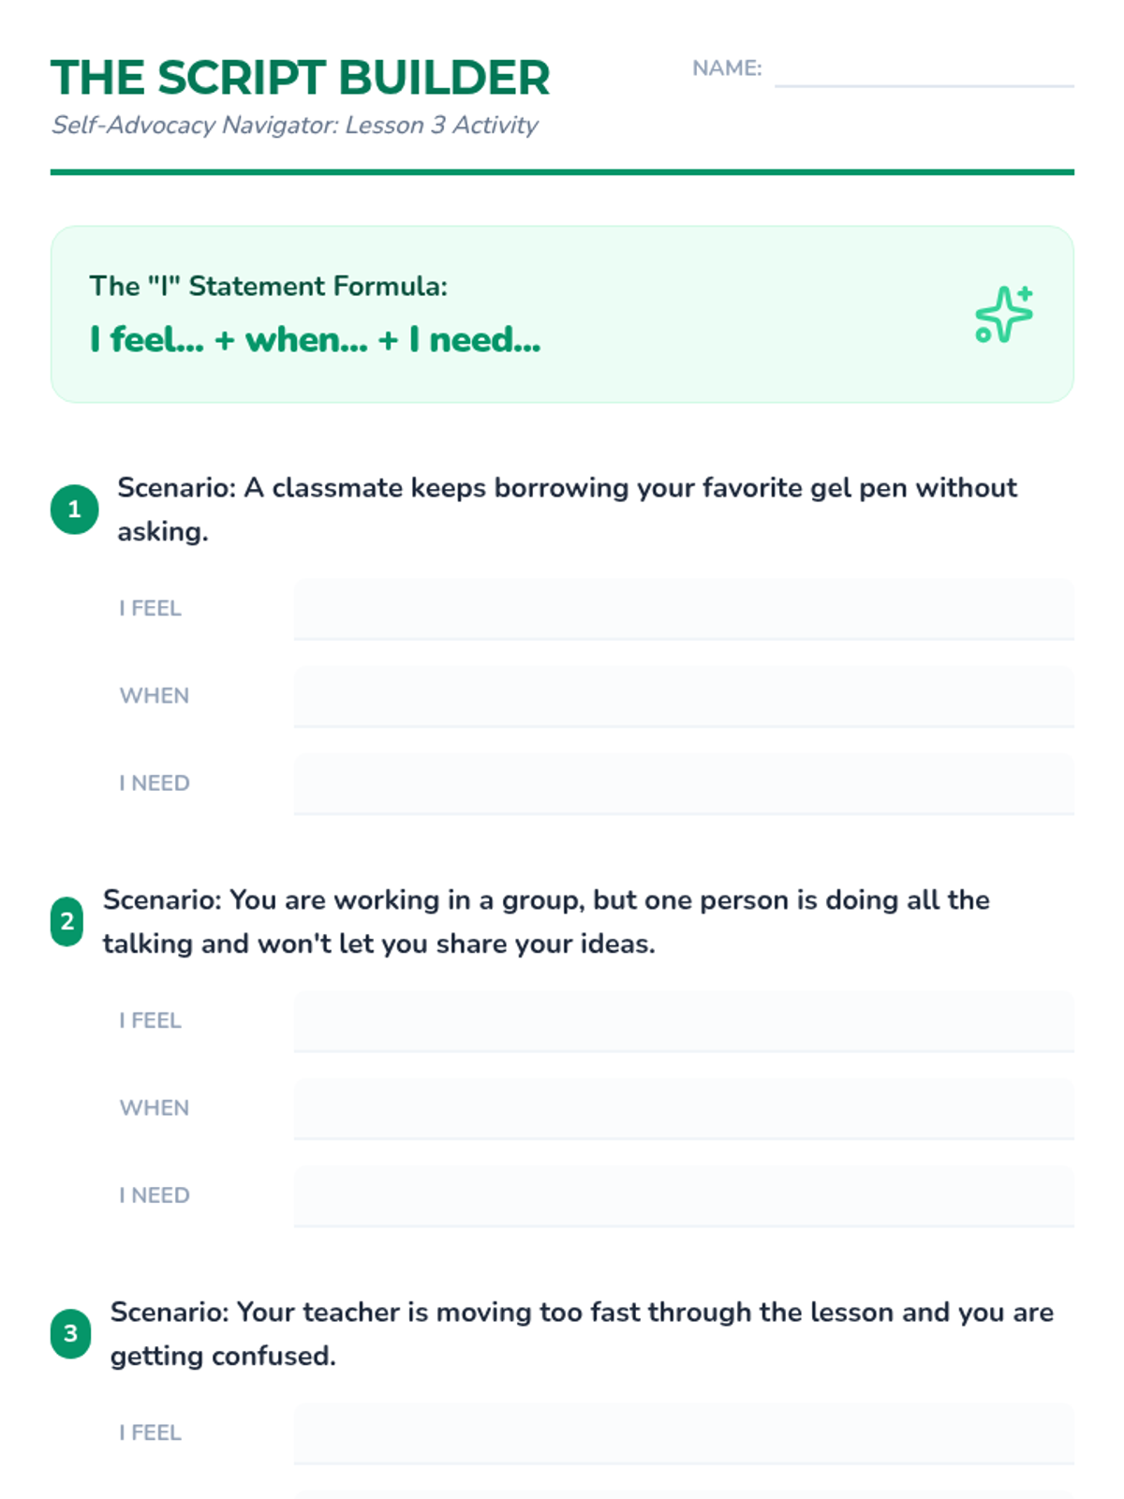Click the Self-Advocacy Navigator subtitle
Image resolution: width=1124 pixels, height=1499 pixels.
click(294, 126)
